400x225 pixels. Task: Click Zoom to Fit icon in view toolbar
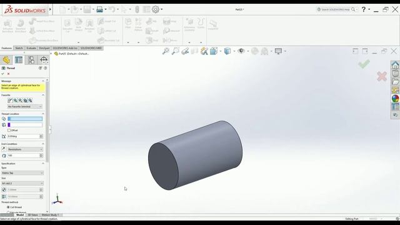coord(166,51)
